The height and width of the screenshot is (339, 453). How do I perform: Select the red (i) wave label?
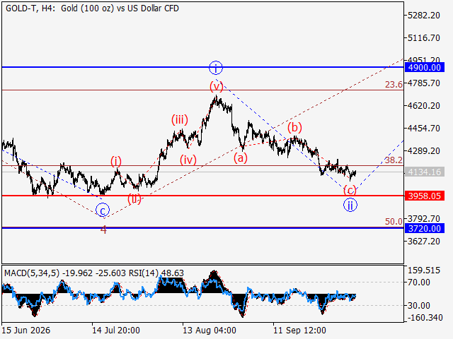tap(116, 162)
